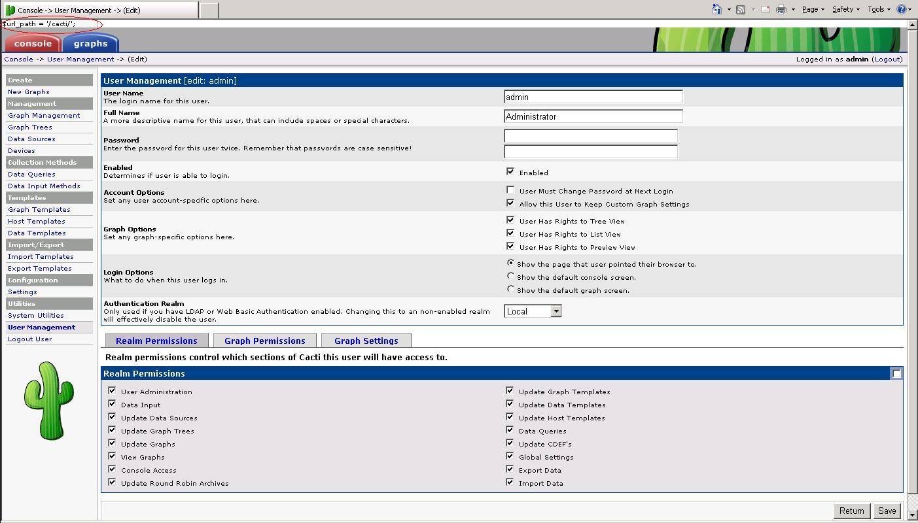The image size is (918, 523).
Task: Toggle User Has Rights to List View
Action: (510, 233)
